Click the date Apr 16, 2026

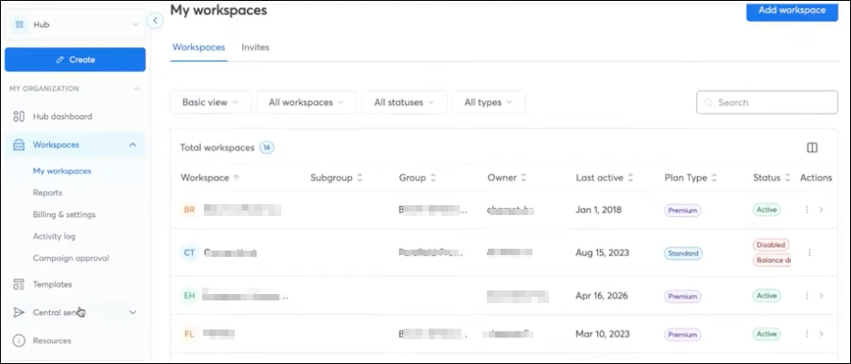(x=602, y=296)
